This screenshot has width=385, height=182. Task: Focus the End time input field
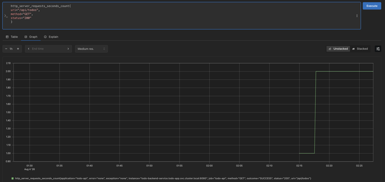[x=48, y=49]
